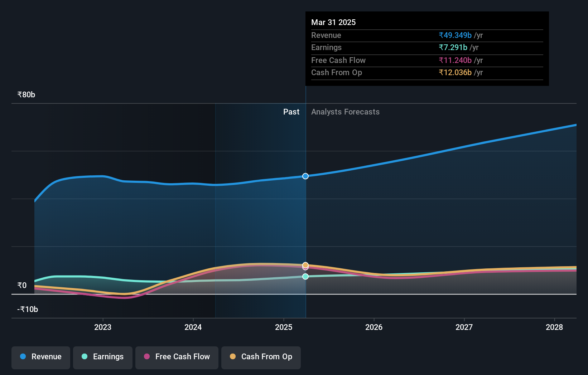Click the Free Cash Flow row label in tooltip
The height and width of the screenshot is (375, 588).
tap(338, 60)
